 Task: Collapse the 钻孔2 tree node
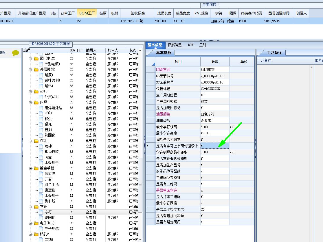coord(30,234)
